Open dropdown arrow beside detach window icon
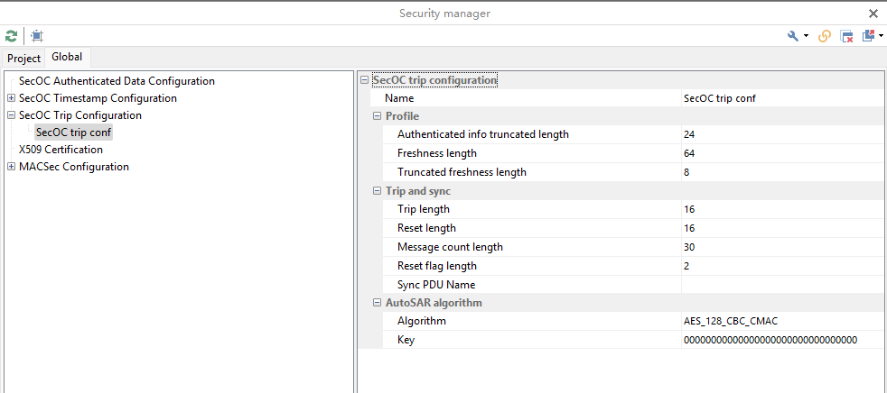887x393 pixels. coord(880,37)
